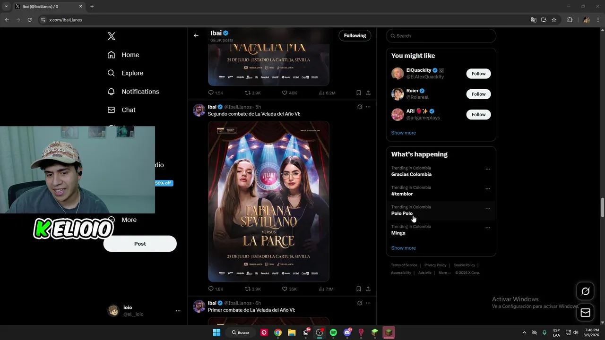Image resolution: width=605 pixels, height=340 pixels.
Task: Follow ARI arigameplays
Action: [478, 114]
